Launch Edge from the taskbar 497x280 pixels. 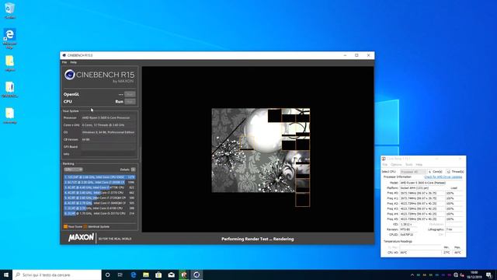(x=133, y=275)
